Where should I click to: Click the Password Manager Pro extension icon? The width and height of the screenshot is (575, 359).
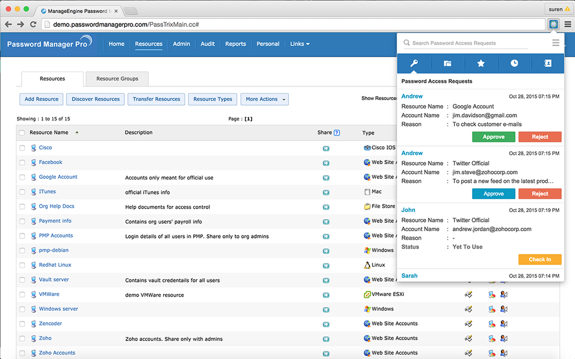553,24
